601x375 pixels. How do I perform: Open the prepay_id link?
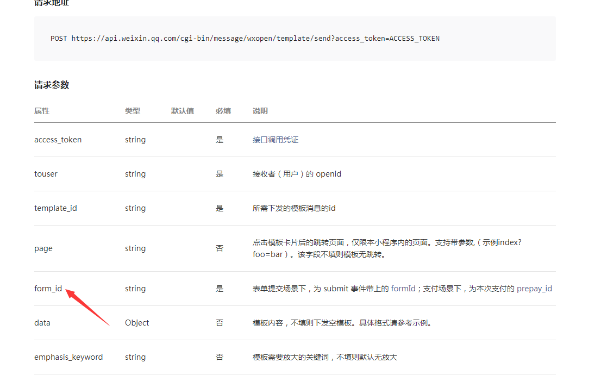click(534, 289)
